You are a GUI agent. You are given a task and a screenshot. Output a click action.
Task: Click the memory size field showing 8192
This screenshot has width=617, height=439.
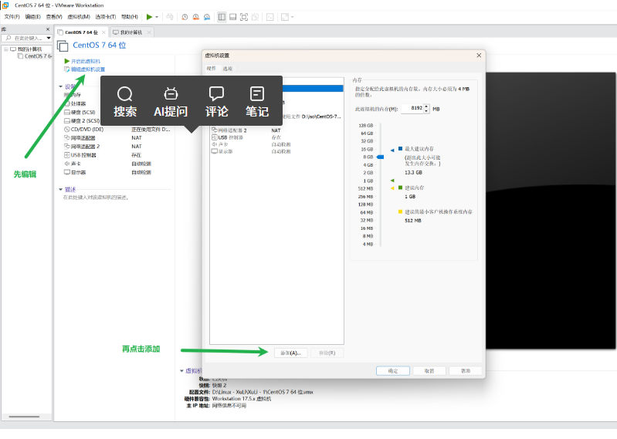(x=412, y=109)
